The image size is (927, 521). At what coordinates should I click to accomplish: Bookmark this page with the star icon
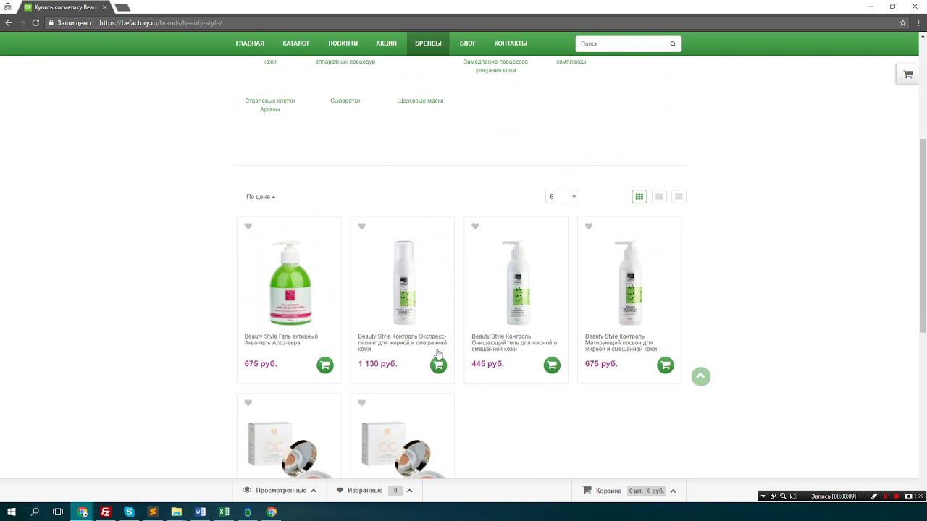point(902,23)
